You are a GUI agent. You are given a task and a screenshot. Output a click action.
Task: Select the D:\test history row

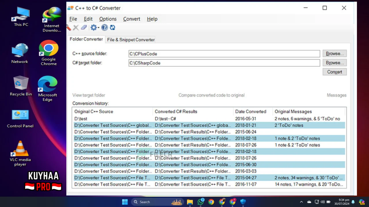click(209, 119)
